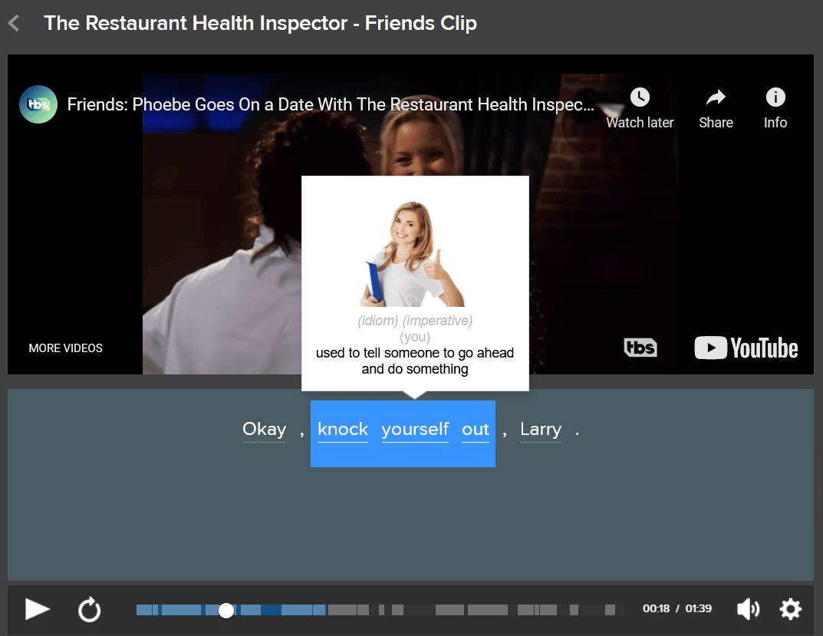Click the TBS channel avatar logo
This screenshot has height=636, width=823.
tap(38, 104)
